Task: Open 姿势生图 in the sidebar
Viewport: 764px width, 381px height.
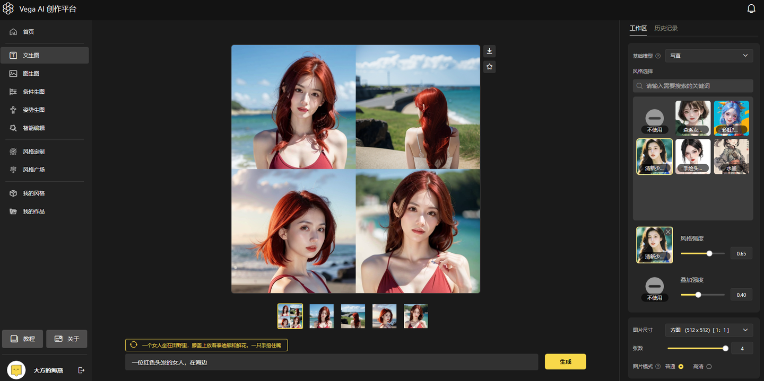Action: click(x=45, y=110)
